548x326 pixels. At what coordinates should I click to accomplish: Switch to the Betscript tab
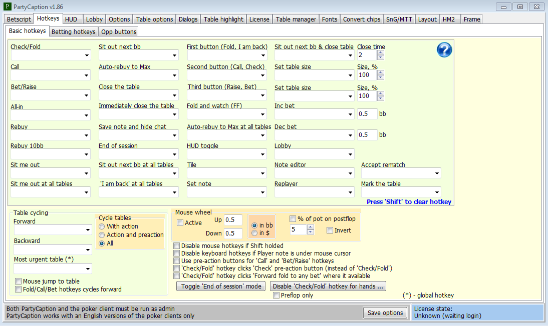[x=19, y=19]
